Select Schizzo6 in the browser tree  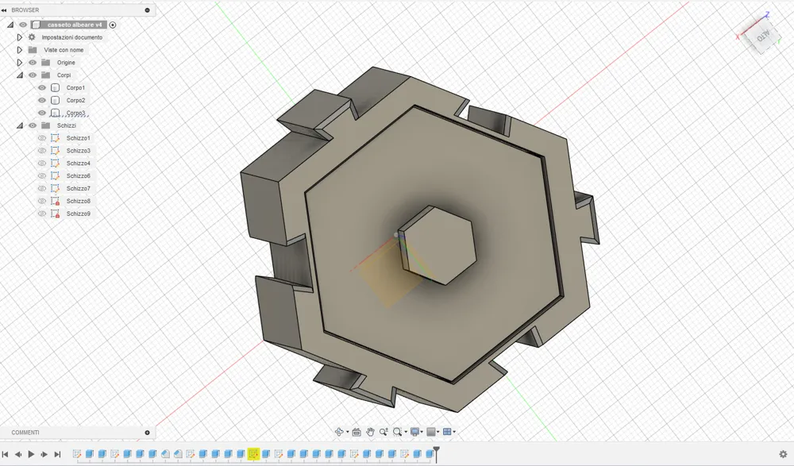coord(78,175)
